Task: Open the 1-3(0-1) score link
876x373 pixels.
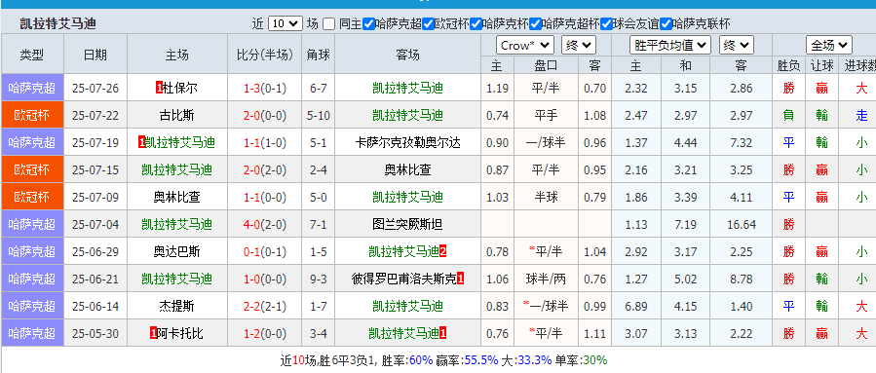Action: tap(265, 89)
